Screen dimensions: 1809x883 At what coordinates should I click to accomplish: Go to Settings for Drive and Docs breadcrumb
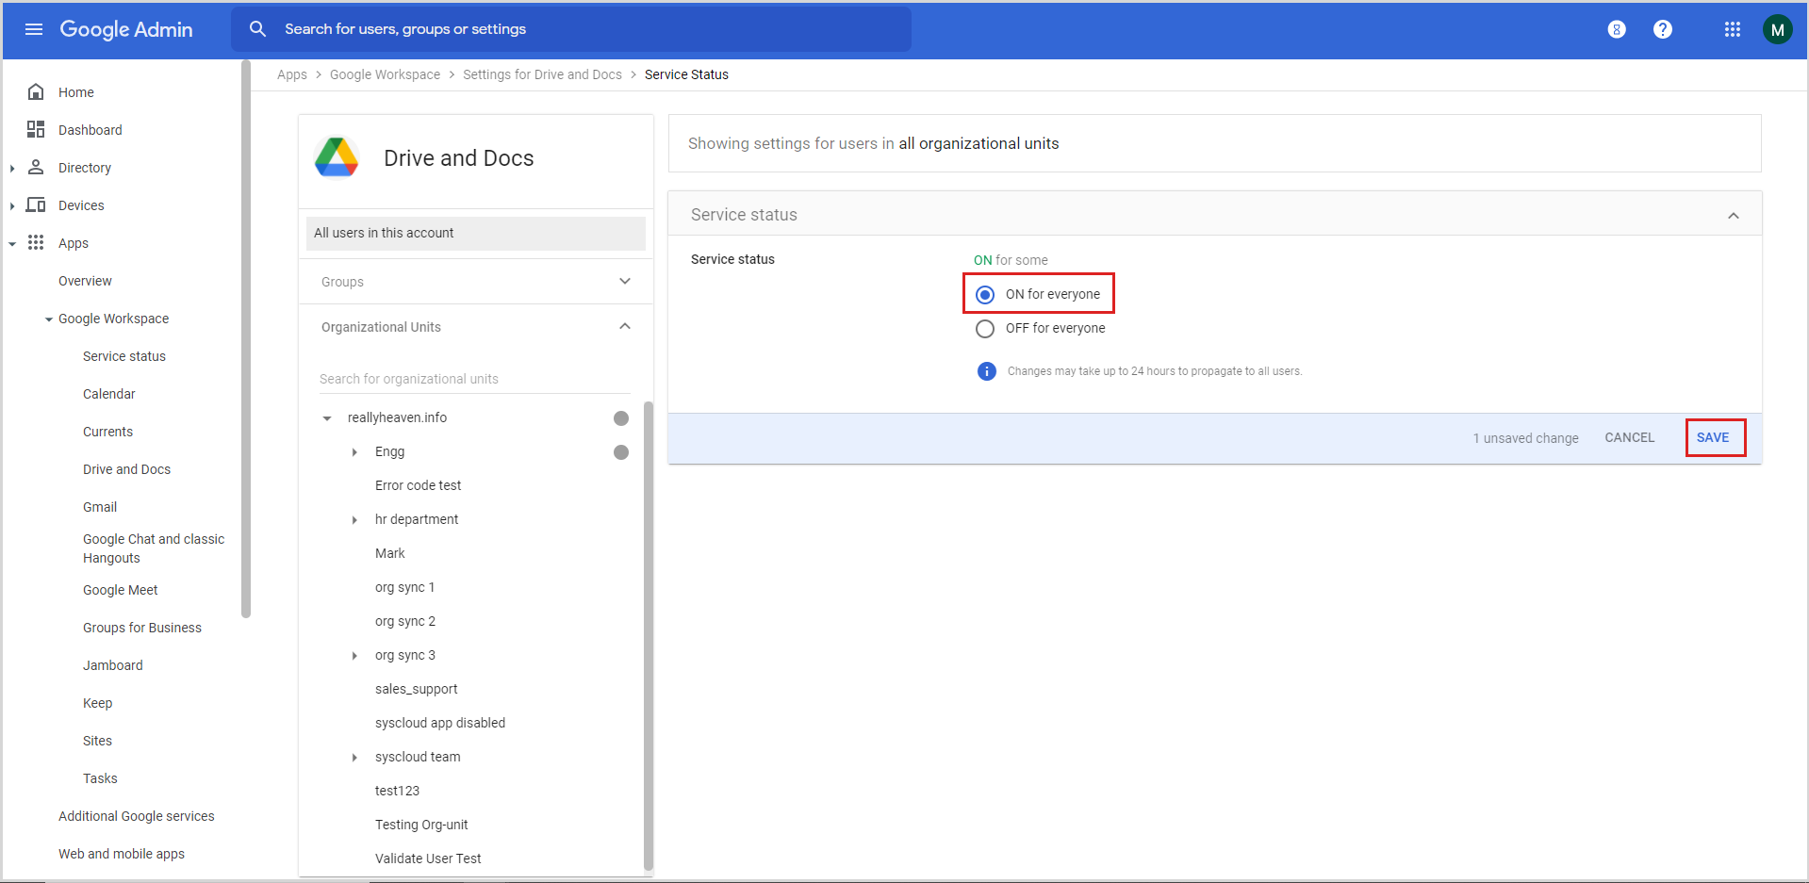coord(542,74)
